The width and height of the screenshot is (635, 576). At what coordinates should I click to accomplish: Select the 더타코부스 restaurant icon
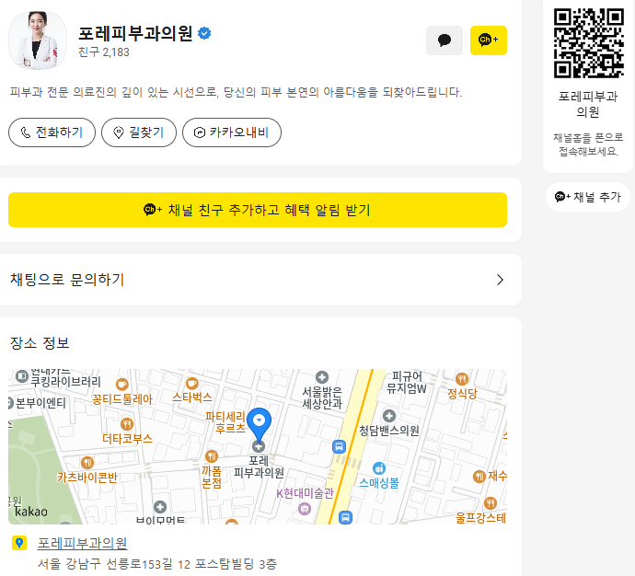[x=127, y=424]
